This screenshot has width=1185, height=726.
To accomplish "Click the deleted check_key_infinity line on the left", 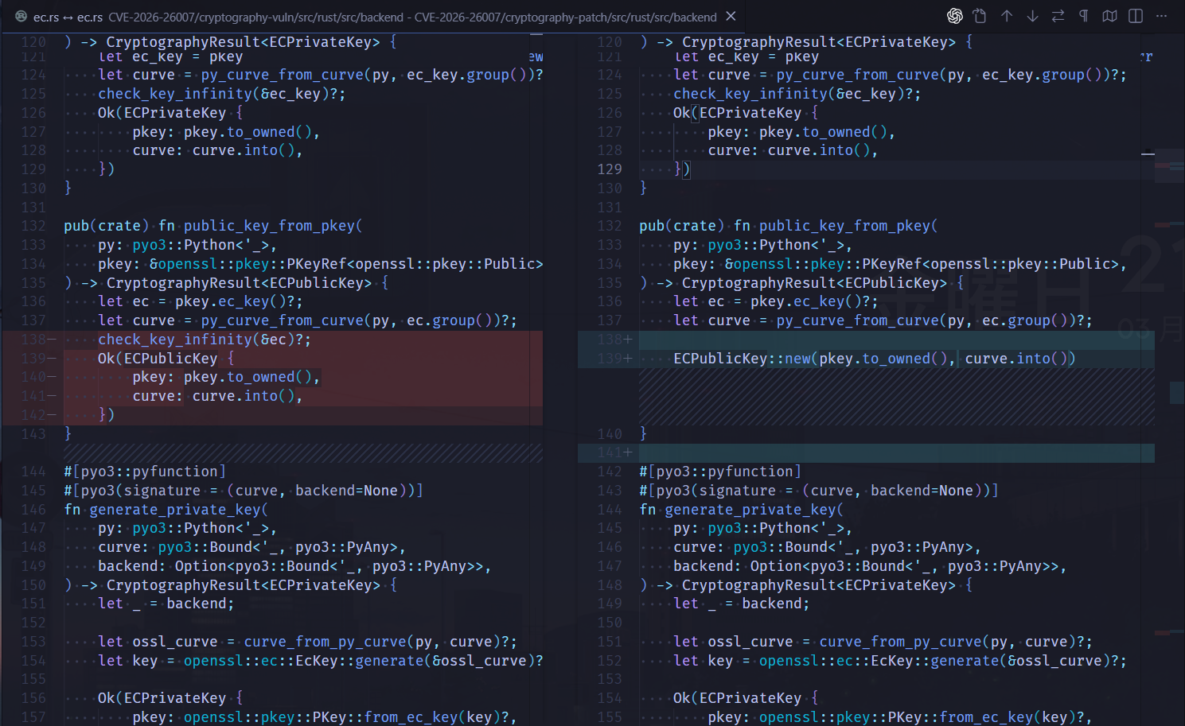I will 205,339.
